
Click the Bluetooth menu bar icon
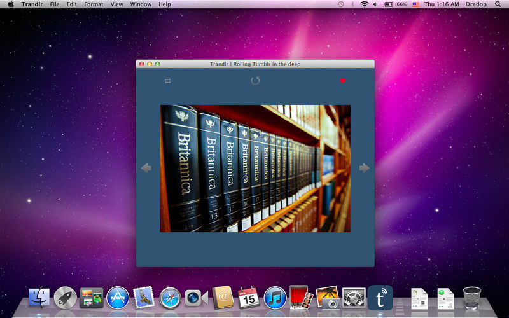[x=352, y=4]
